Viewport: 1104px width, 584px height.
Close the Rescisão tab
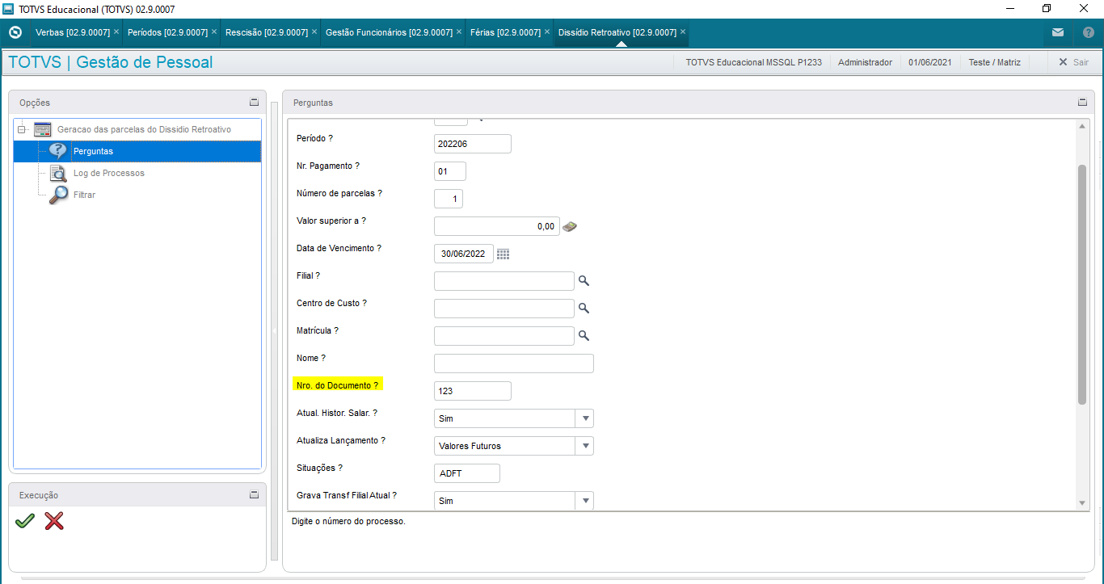click(314, 32)
